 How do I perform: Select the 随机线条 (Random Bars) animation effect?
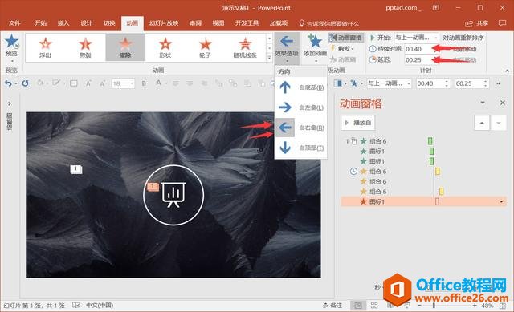tap(245, 47)
